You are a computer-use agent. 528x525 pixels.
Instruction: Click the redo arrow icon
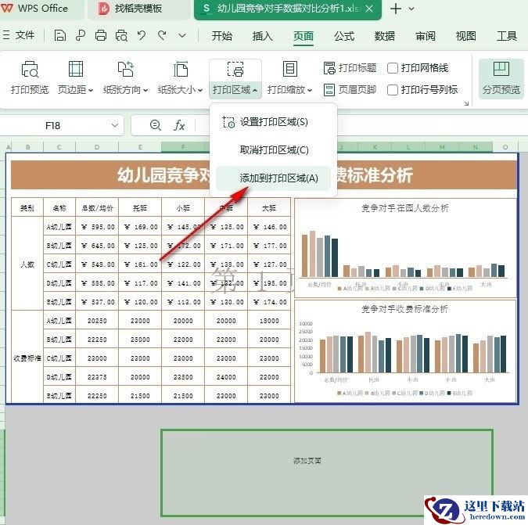pos(162,35)
